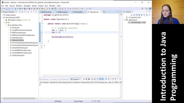The height and width of the screenshot is (103, 184).
Task: Click the New file toolbar icon
Action: pos(2,9)
